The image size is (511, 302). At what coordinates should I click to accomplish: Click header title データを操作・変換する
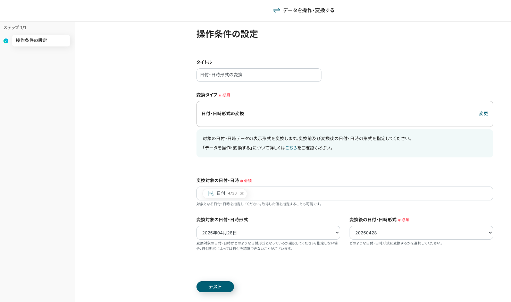[x=308, y=10]
